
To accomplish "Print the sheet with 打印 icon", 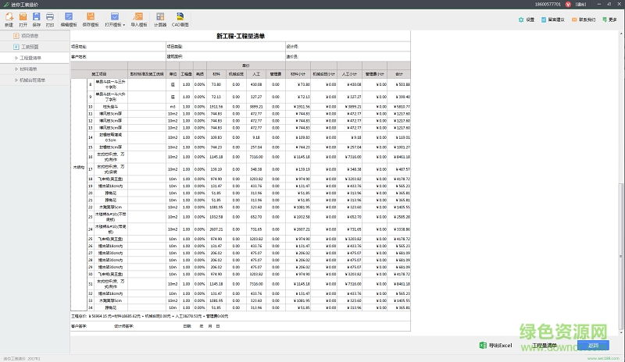I will pyautogui.click(x=50, y=19).
